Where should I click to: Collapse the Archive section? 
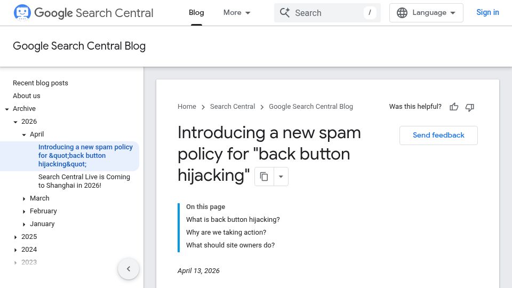click(x=7, y=109)
